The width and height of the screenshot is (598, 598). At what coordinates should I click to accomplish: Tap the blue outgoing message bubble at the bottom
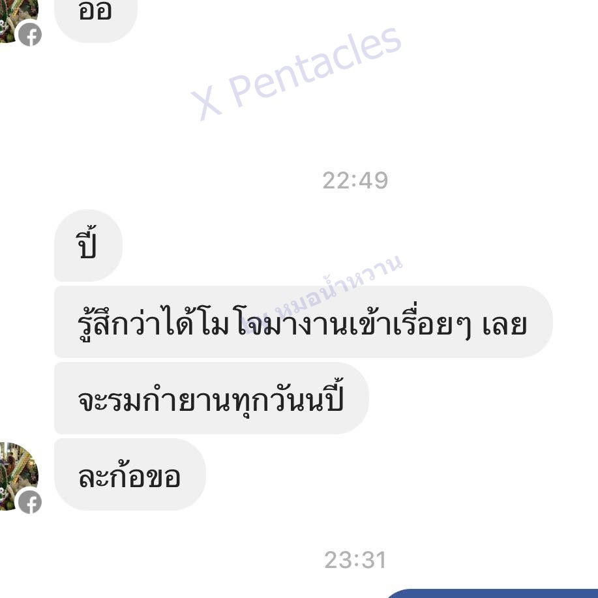492,593
